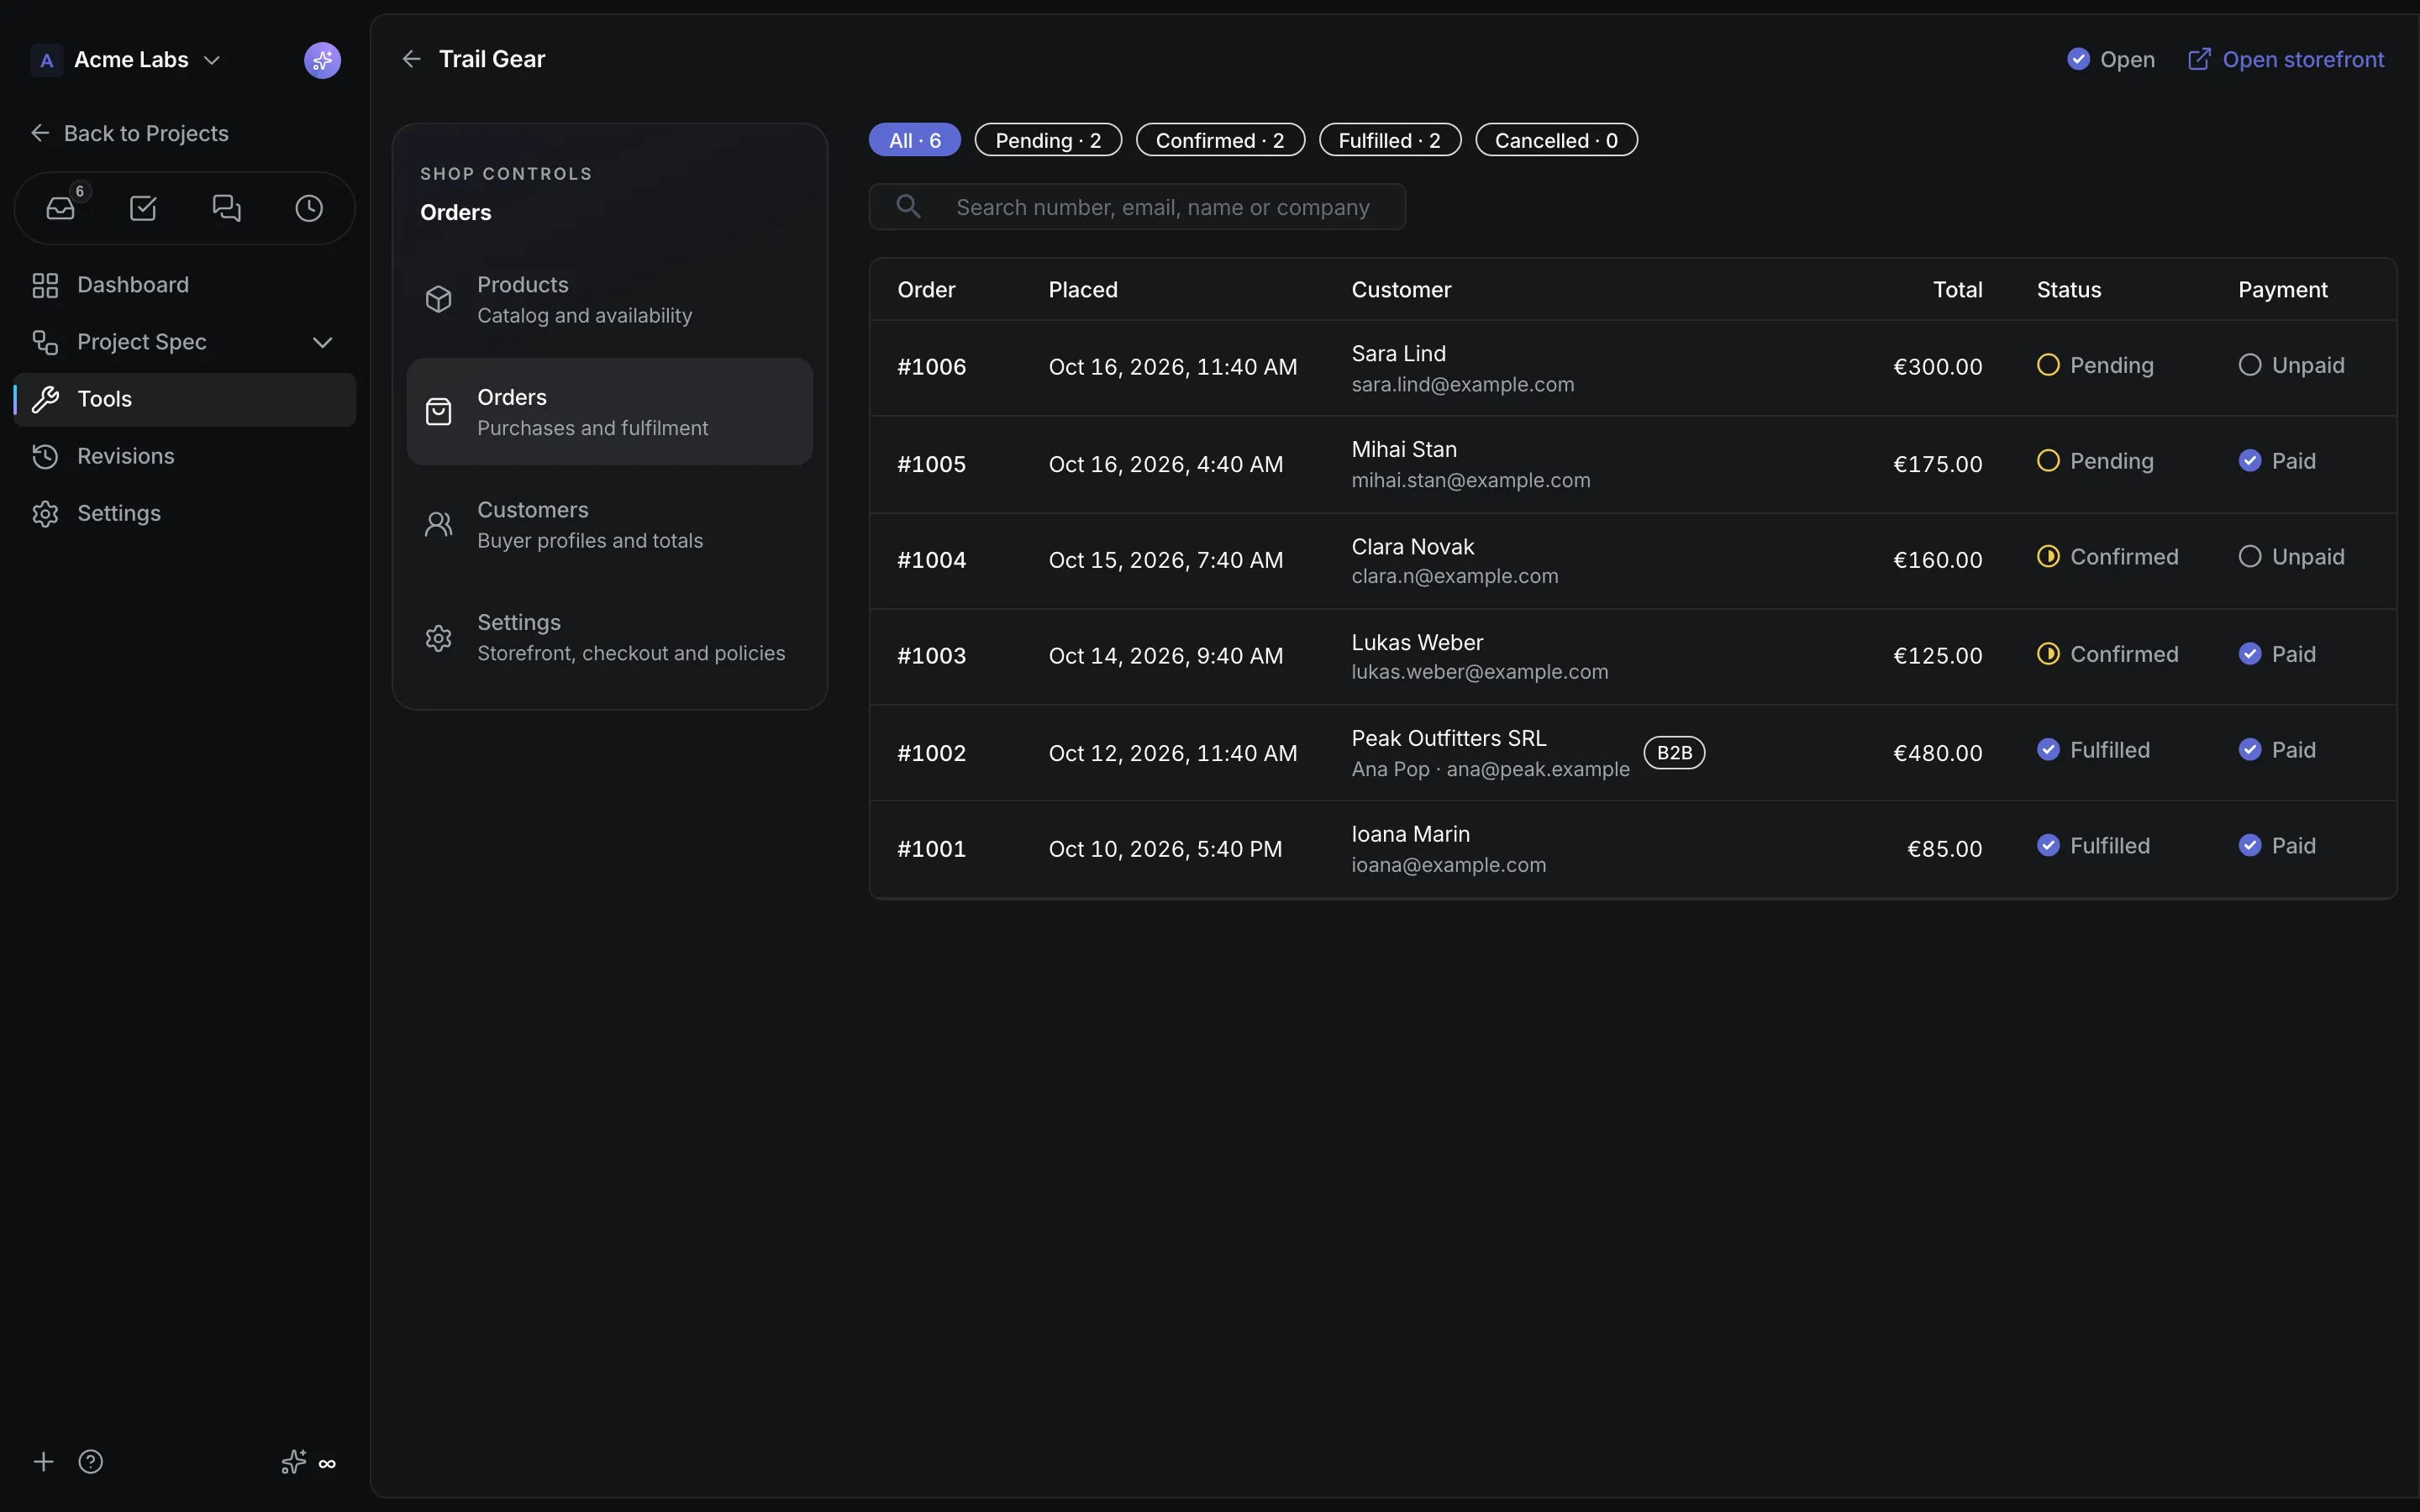
Task: Filter orders by Cancelled · 0
Action: [1556, 140]
